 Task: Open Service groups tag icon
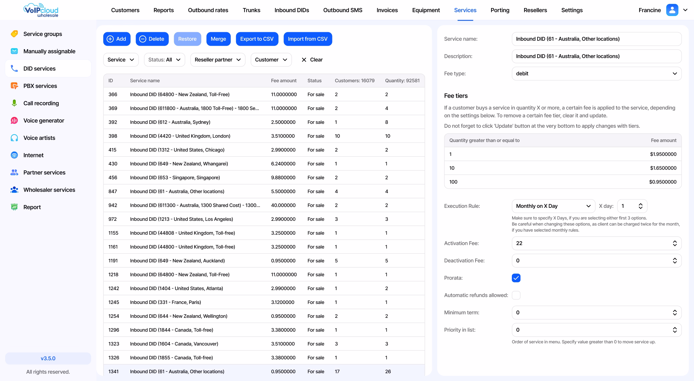click(14, 34)
